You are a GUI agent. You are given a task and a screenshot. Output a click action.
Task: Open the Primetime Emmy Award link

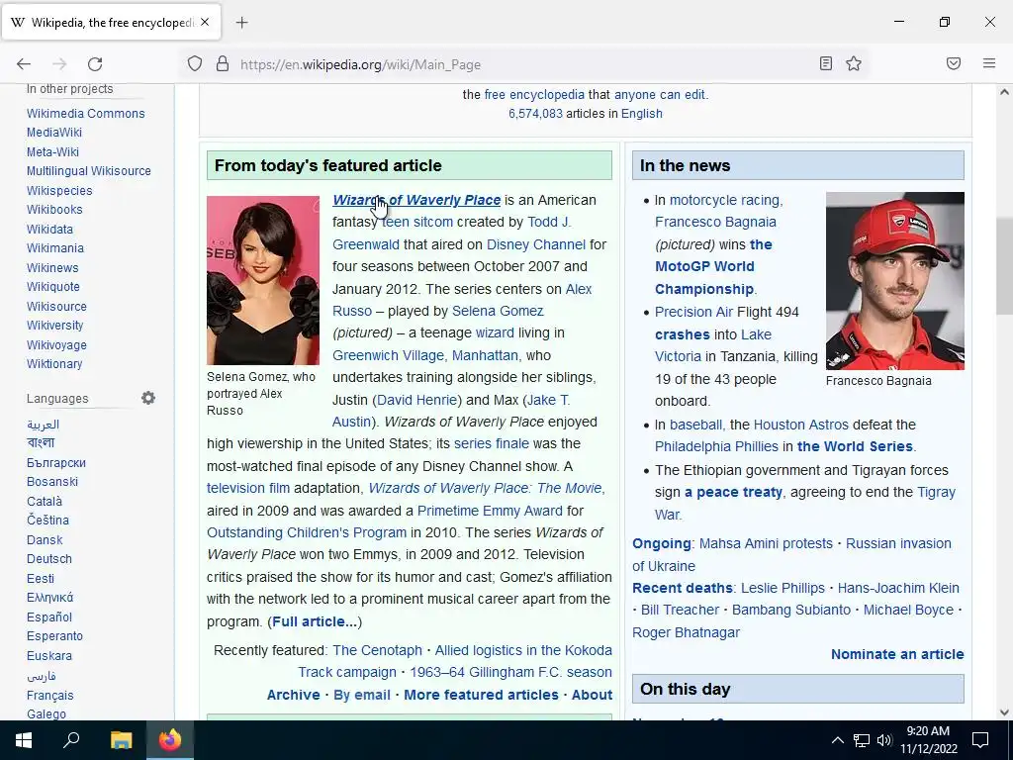[490, 511]
